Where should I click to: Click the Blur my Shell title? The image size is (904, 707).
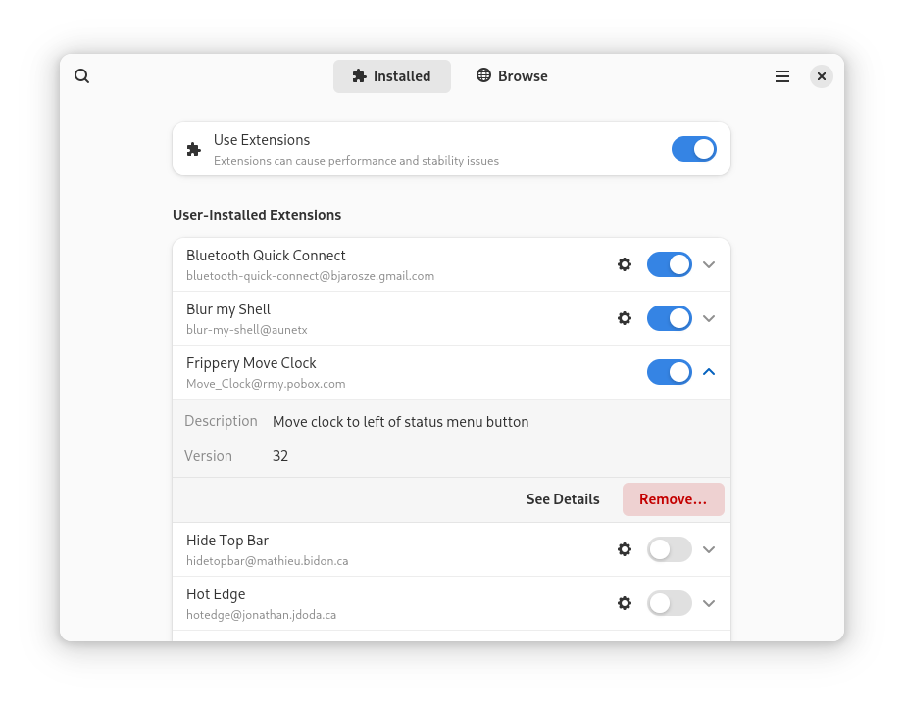[x=228, y=309]
